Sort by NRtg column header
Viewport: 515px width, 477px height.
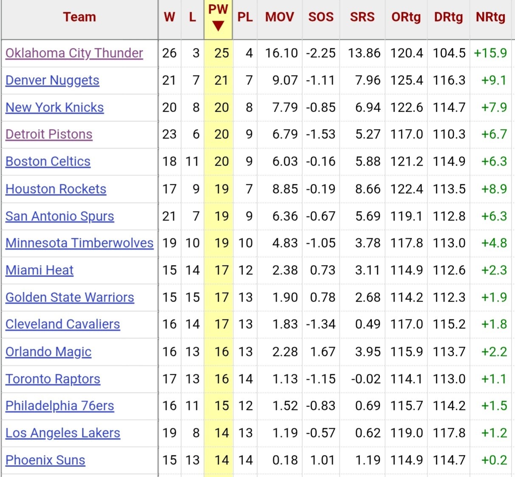[x=490, y=17]
